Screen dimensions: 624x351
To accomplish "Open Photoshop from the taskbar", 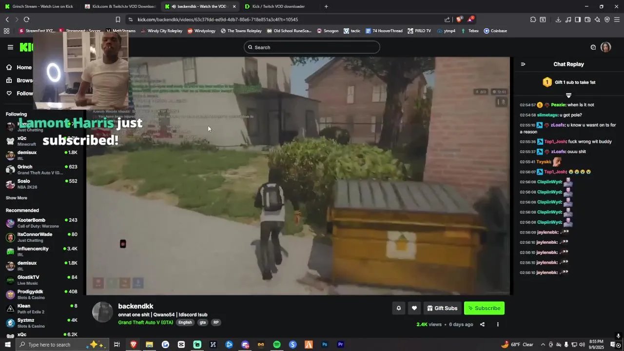I will tap(325, 345).
